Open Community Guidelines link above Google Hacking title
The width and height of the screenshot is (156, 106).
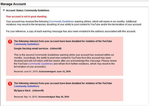tap(26, 44)
